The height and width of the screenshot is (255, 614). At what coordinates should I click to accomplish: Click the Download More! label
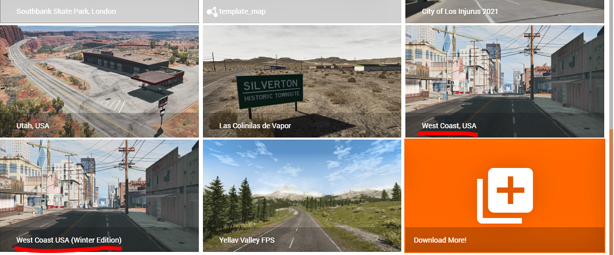pyautogui.click(x=440, y=240)
